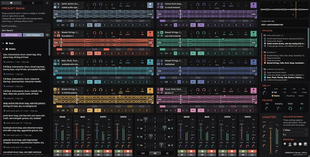Click the T1 crossfader slider handle

pyautogui.click(x=145, y=120)
